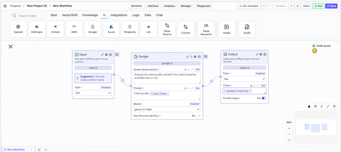Delete the Output node
The image size is (341, 152).
265,54
